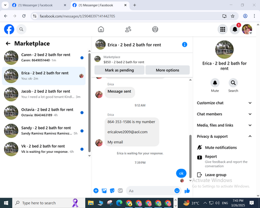Image resolution: width=260 pixels, height=208 pixels.
Task: Open the $850 2 bed 2 bath listing link
Action: (x=124, y=62)
